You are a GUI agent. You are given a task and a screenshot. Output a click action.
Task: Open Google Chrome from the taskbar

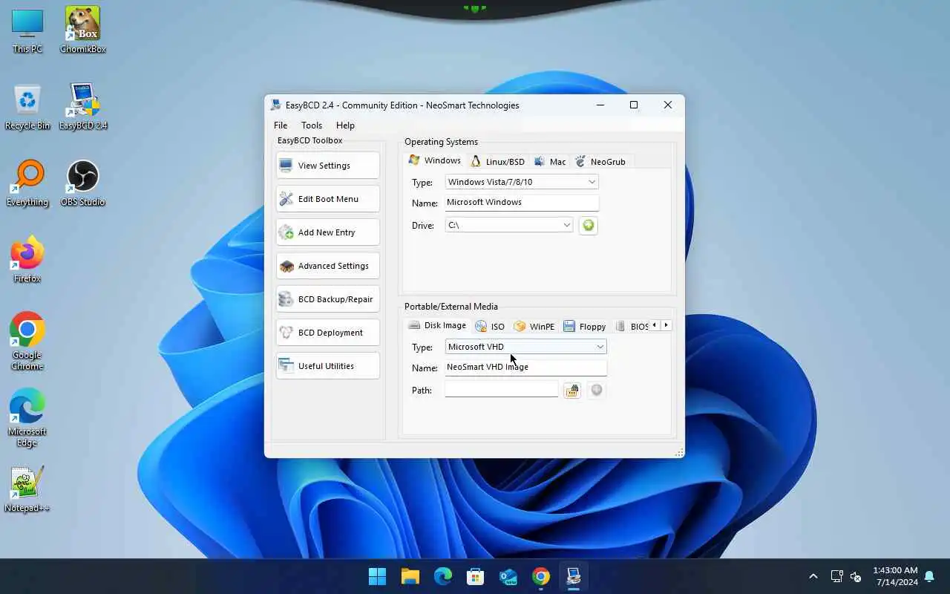[541, 576]
